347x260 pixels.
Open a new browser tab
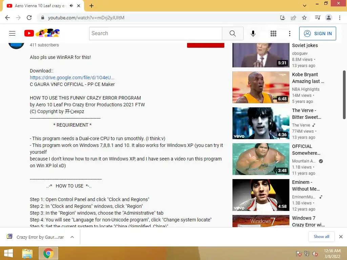pyautogui.click(x=91, y=6)
